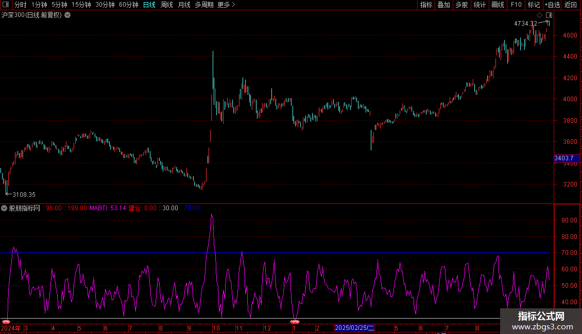Switch to the 周线 weekly chart

point(167,5)
